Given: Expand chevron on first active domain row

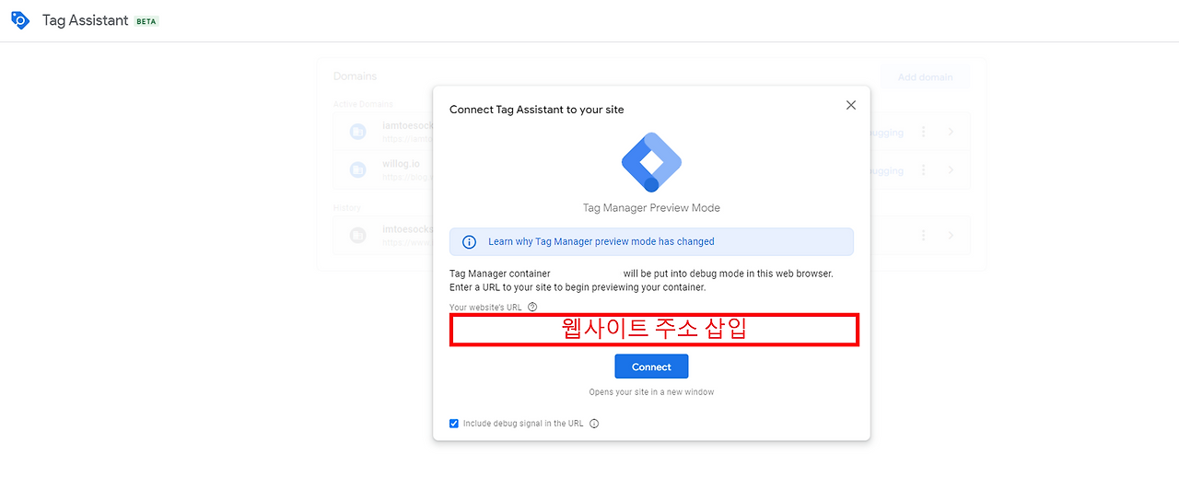Looking at the screenshot, I should pyautogui.click(x=951, y=133).
